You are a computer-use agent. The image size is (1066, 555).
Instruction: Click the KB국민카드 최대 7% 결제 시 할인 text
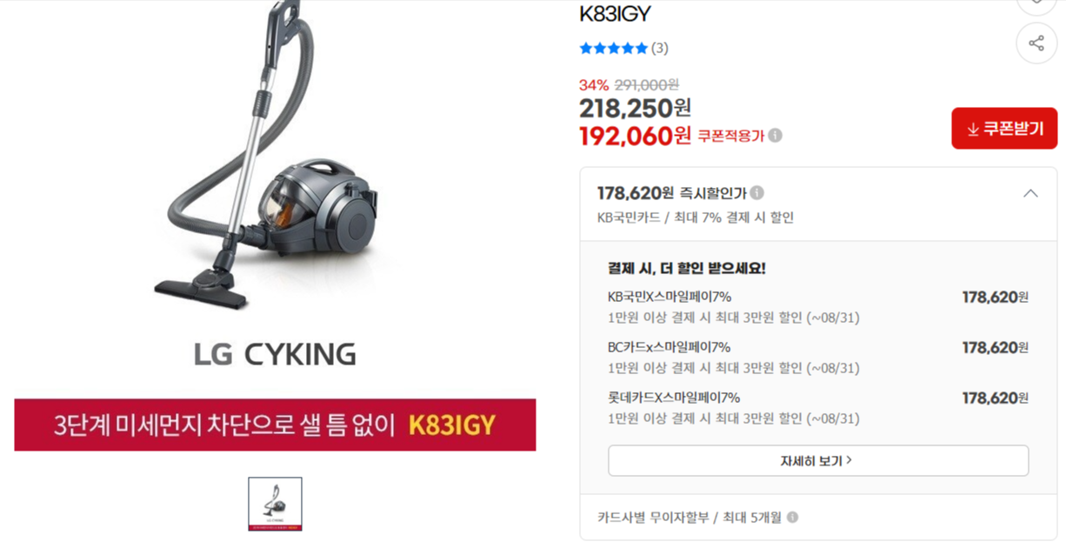[x=696, y=217]
